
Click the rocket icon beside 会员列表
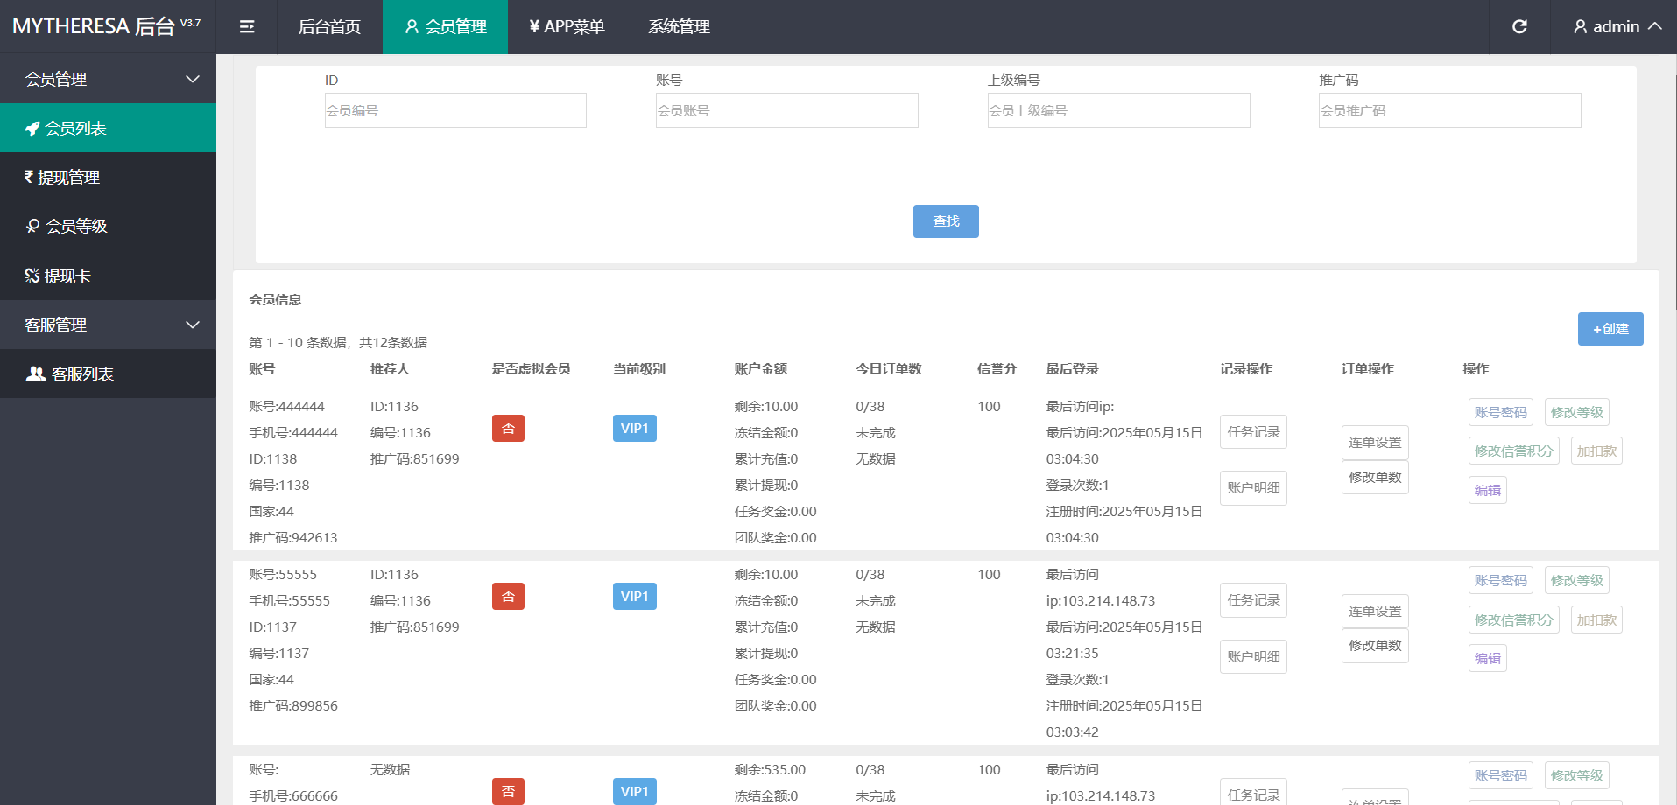[x=32, y=129]
